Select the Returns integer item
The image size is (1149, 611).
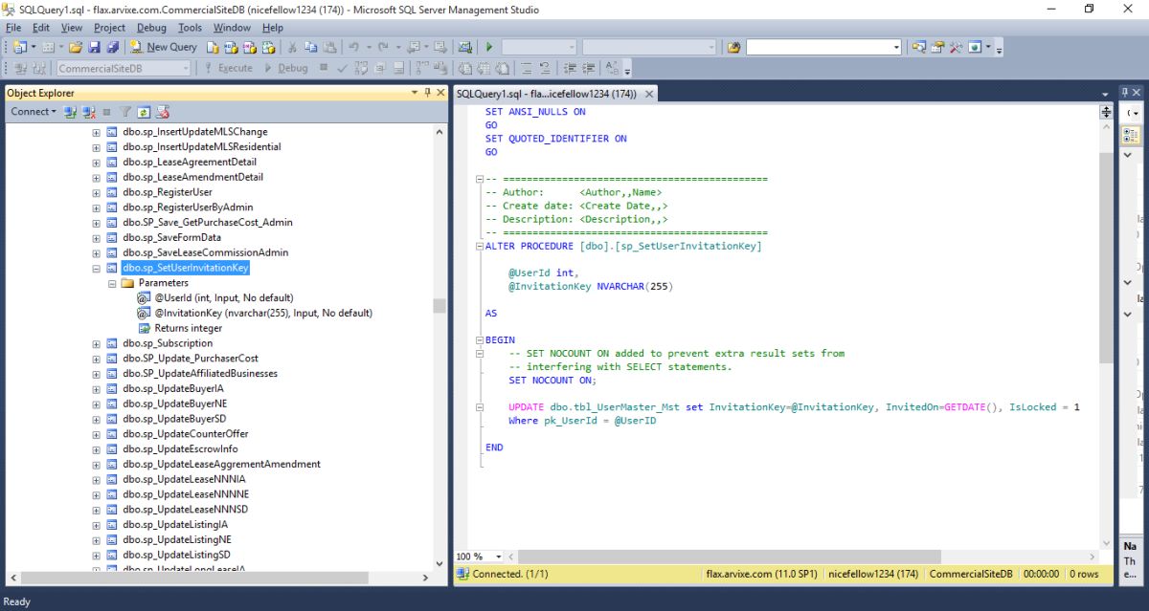click(x=189, y=328)
